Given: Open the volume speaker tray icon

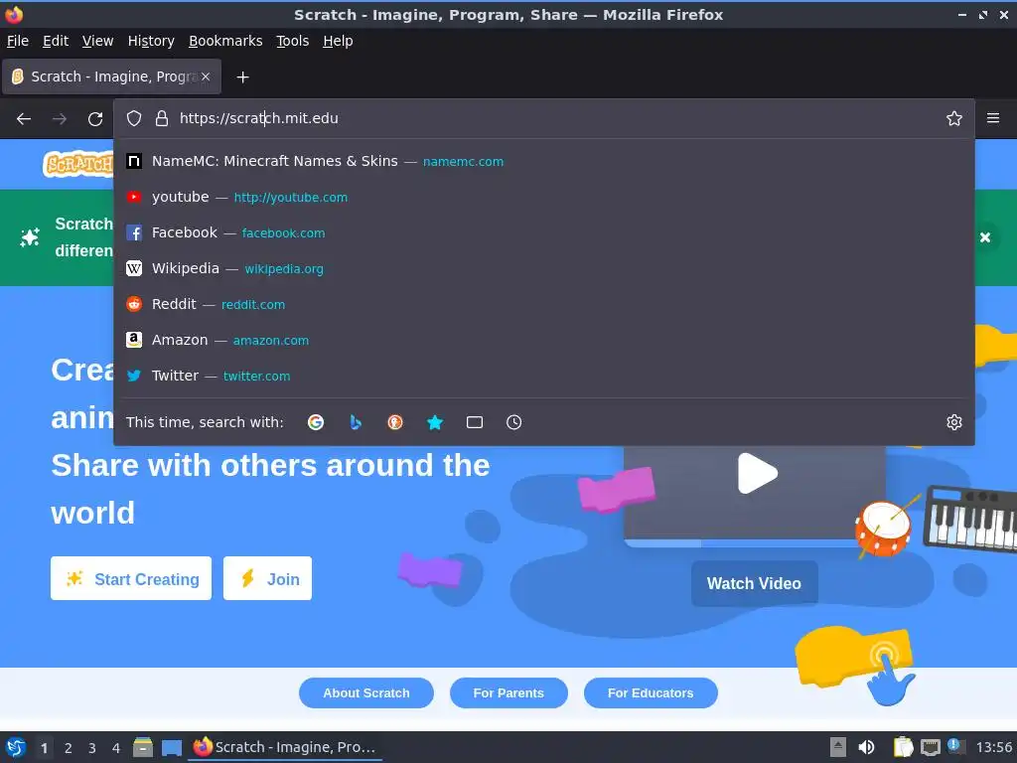Looking at the screenshot, I should [x=866, y=747].
